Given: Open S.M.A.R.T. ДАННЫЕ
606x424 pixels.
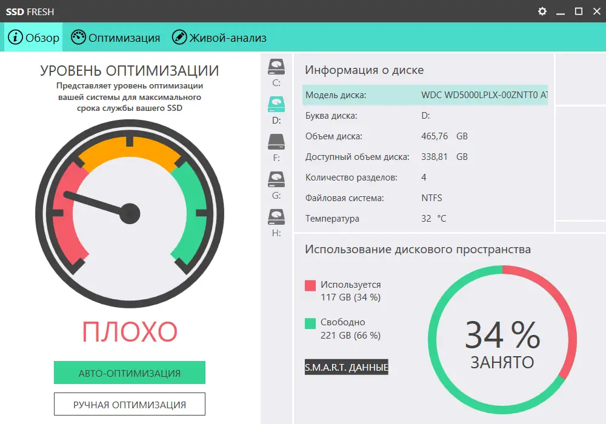Looking at the screenshot, I should pos(346,367).
